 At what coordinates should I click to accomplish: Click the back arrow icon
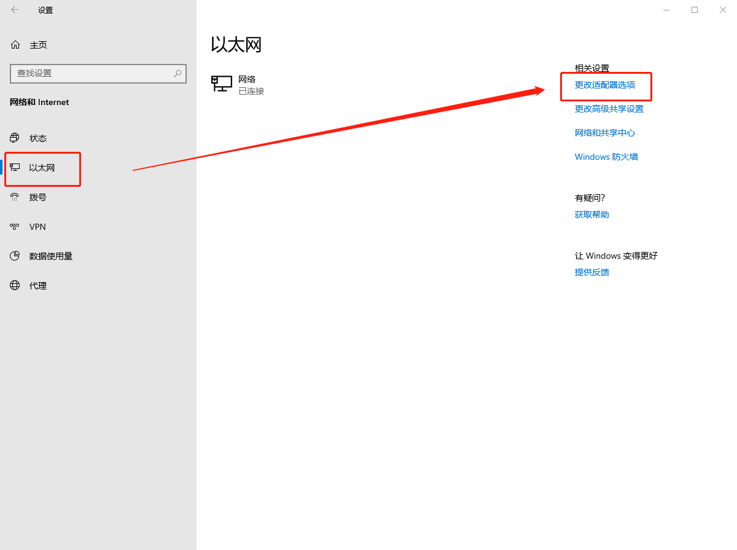coord(15,10)
